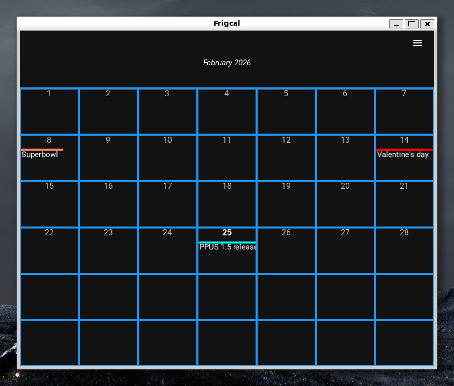Click the salmon bar above Superbowl
Image resolution: width=454 pixels, height=386 pixels.
42,150
